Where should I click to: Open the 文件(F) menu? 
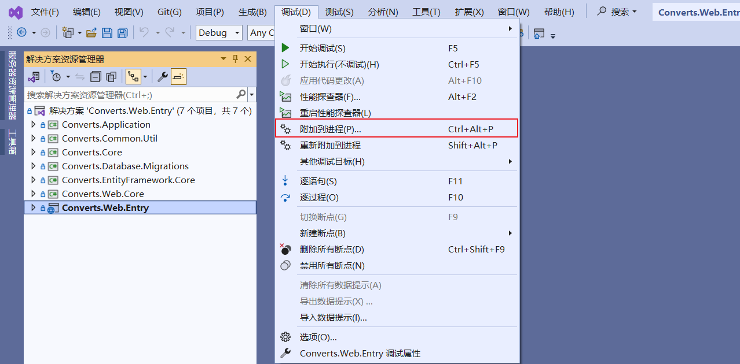point(45,12)
